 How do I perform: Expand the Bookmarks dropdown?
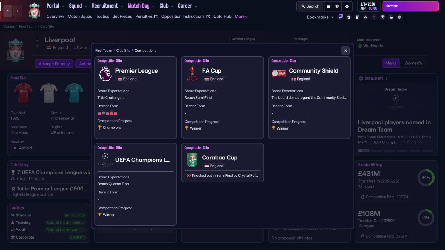(x=320, y=17)
